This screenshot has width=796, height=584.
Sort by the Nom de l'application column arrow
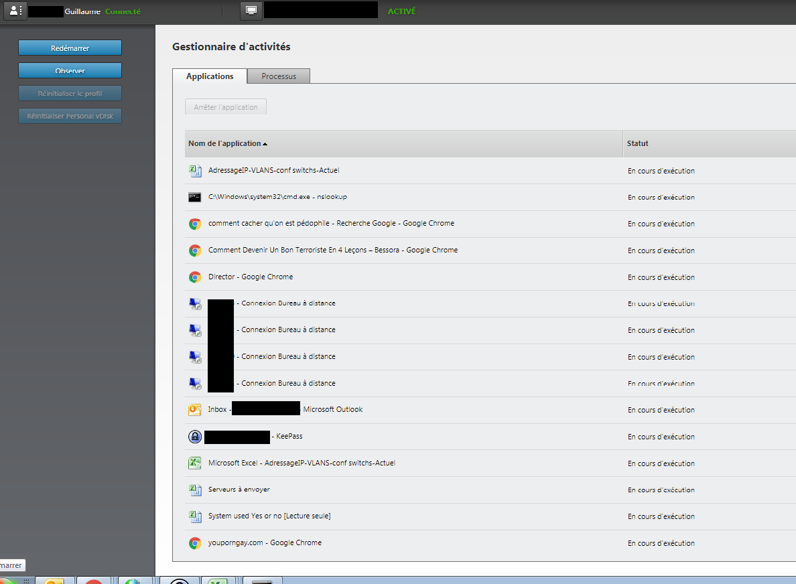tap(265, 144)
